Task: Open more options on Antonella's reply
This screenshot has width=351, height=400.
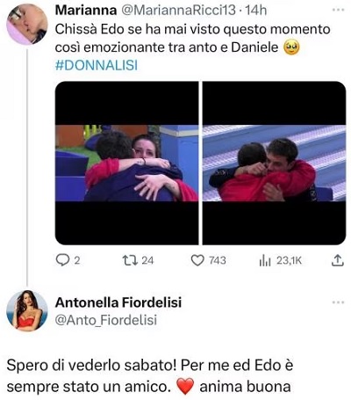Action: (339, 302)
